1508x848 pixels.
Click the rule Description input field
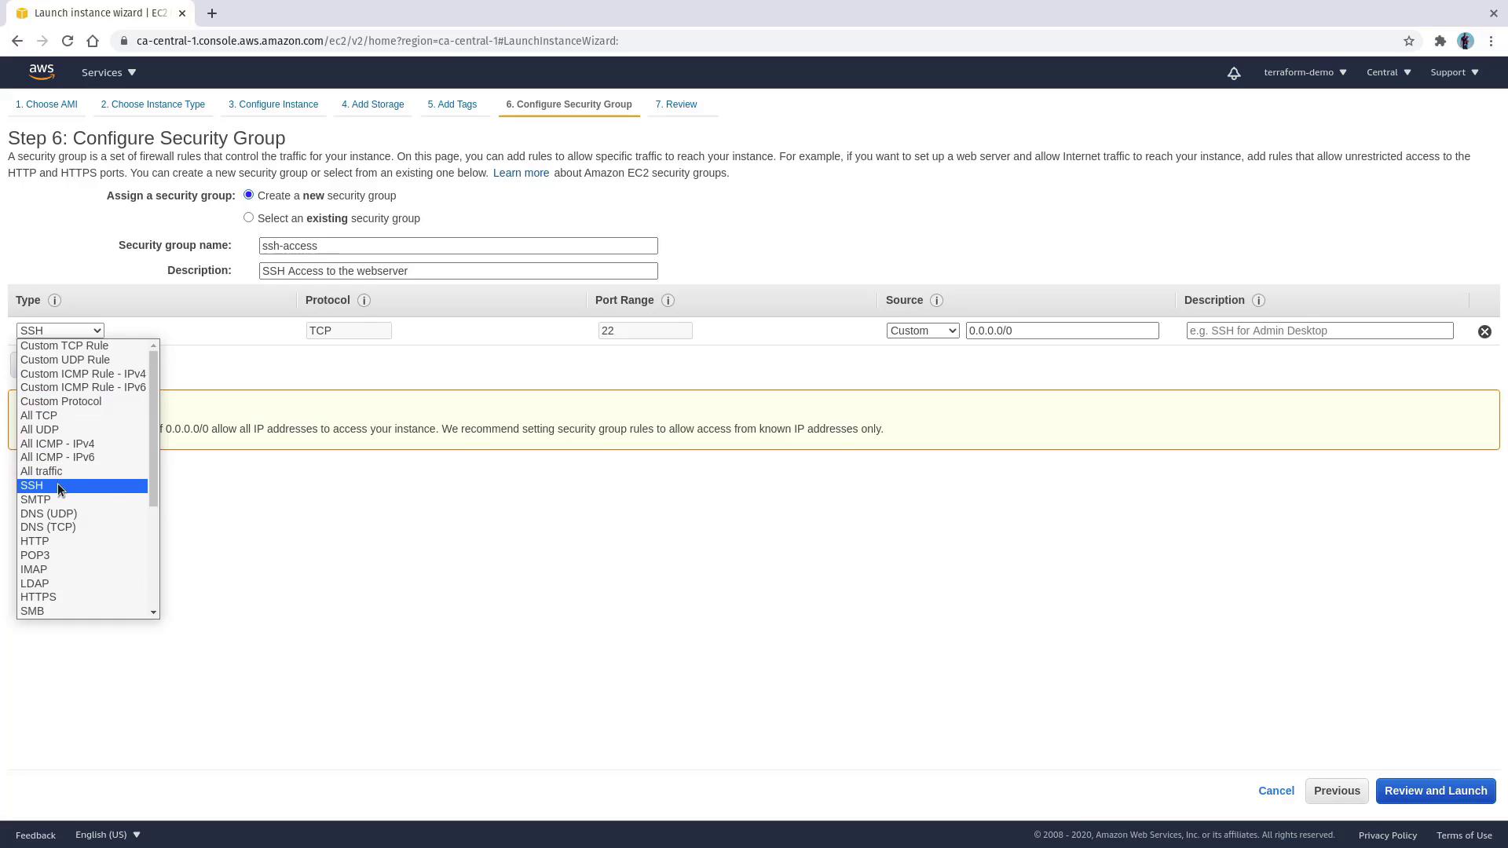[x=1319, y=331]
